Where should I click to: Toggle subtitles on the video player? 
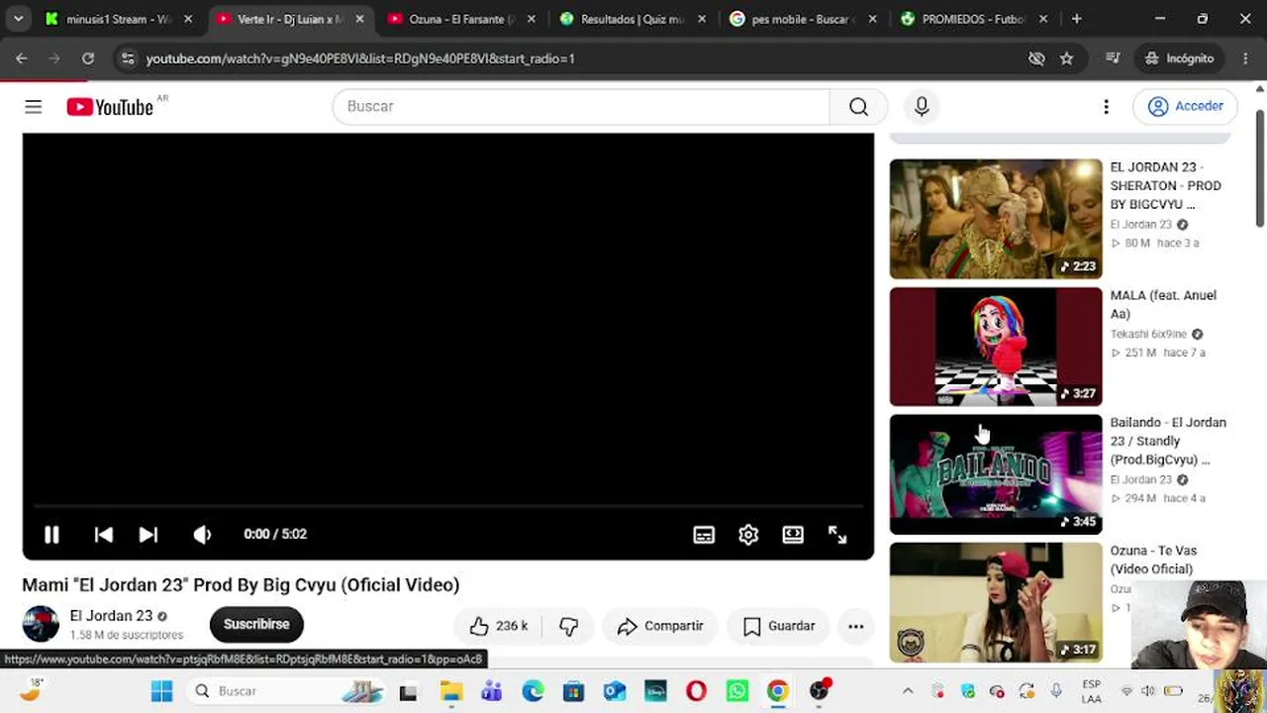pos(704,535)
